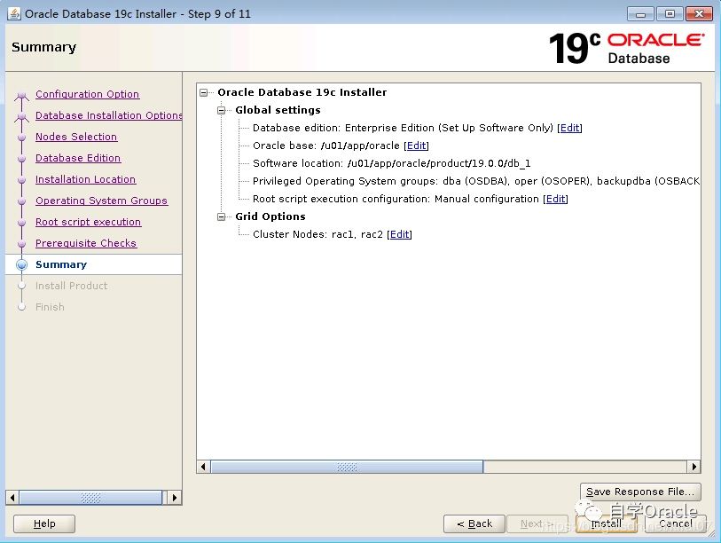Image resolution: width=721 pixels, height=543 pixels.
Task: Click summary pane horizontal scrollbar right arrow
Action: point(694,467)
